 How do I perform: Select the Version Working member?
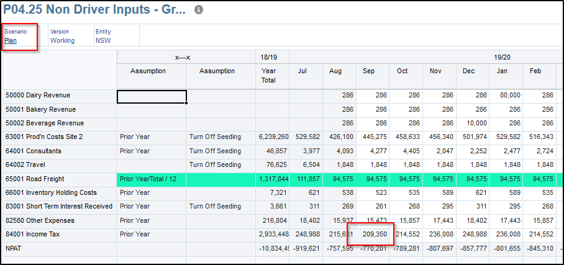click(62, 40)
